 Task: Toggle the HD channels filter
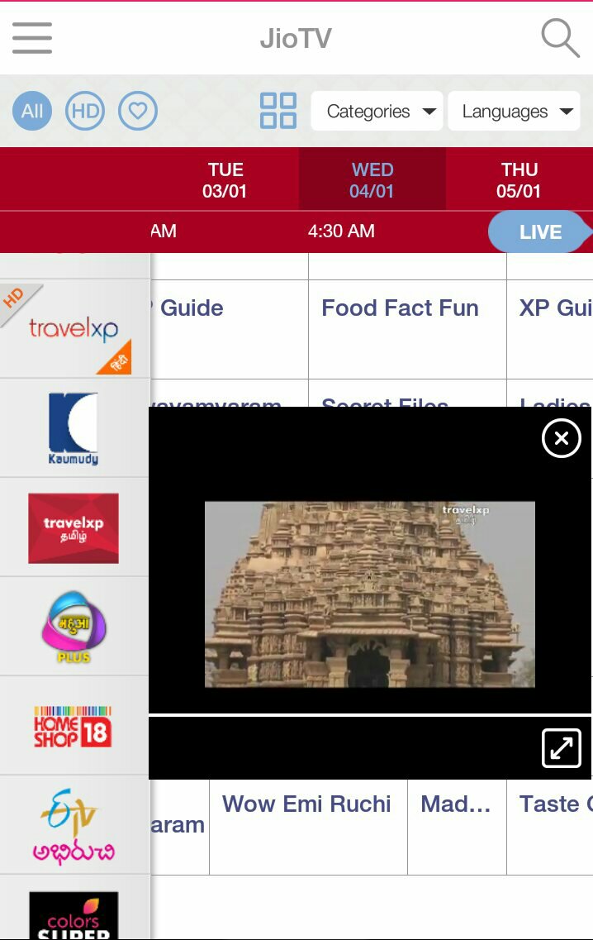click(85, 111)
